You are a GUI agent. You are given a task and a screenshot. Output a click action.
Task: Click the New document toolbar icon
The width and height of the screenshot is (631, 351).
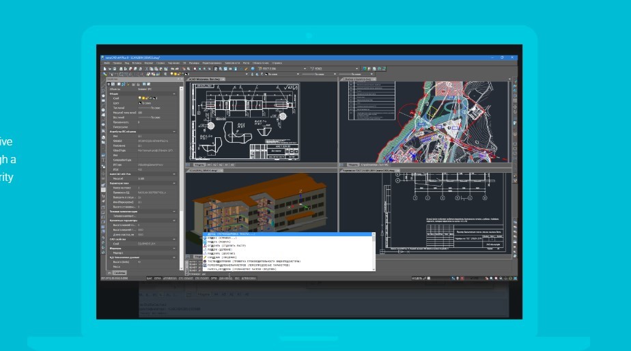105,68
